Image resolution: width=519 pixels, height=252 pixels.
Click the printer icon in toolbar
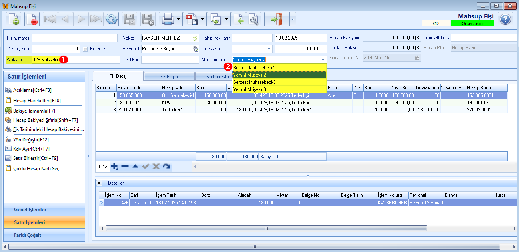pyautogui.click(x=167, y=19)
